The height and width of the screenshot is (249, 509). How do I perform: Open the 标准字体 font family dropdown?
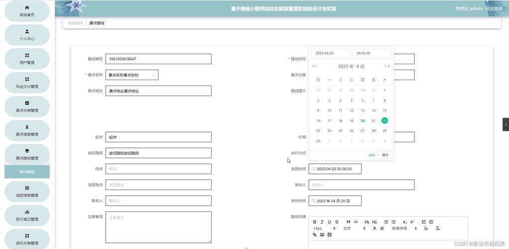[x=404, y=229]
